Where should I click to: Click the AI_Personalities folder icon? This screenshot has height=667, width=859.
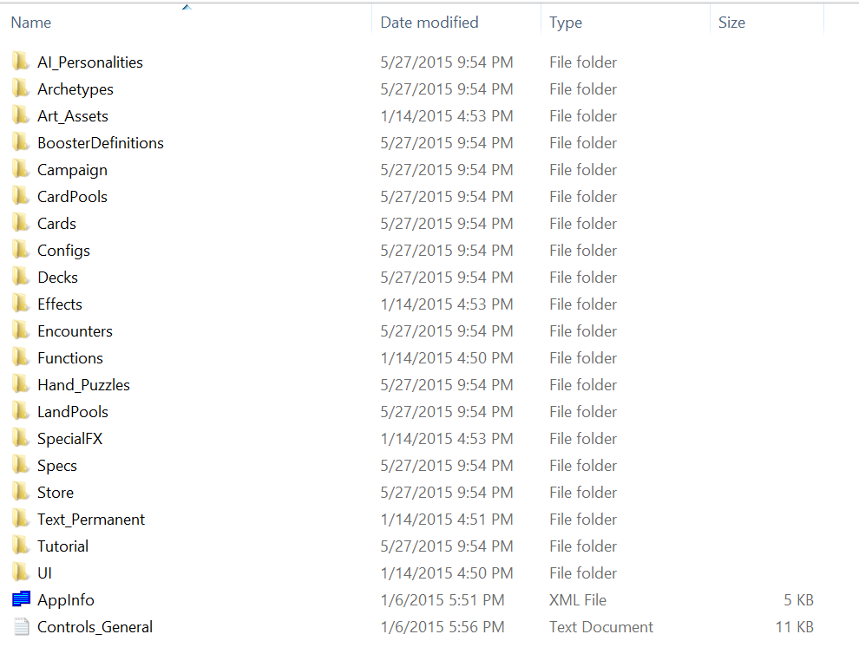tap(21, 62)
